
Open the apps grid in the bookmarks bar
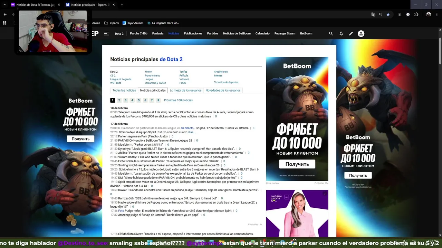pyautogui.click(x=4, y=23)
